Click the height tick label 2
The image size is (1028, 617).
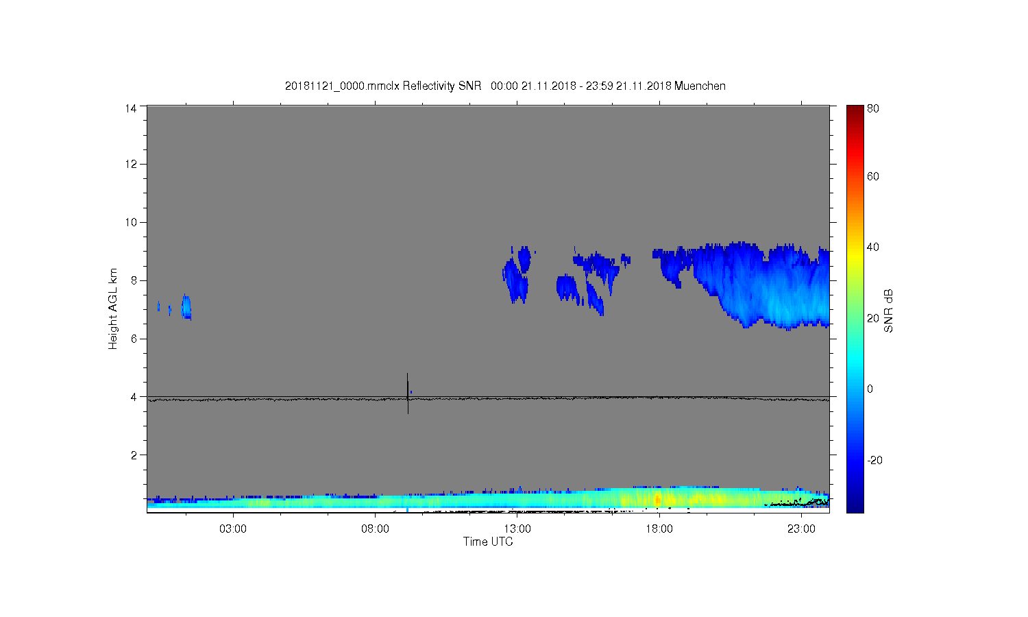tap(134, 455)
